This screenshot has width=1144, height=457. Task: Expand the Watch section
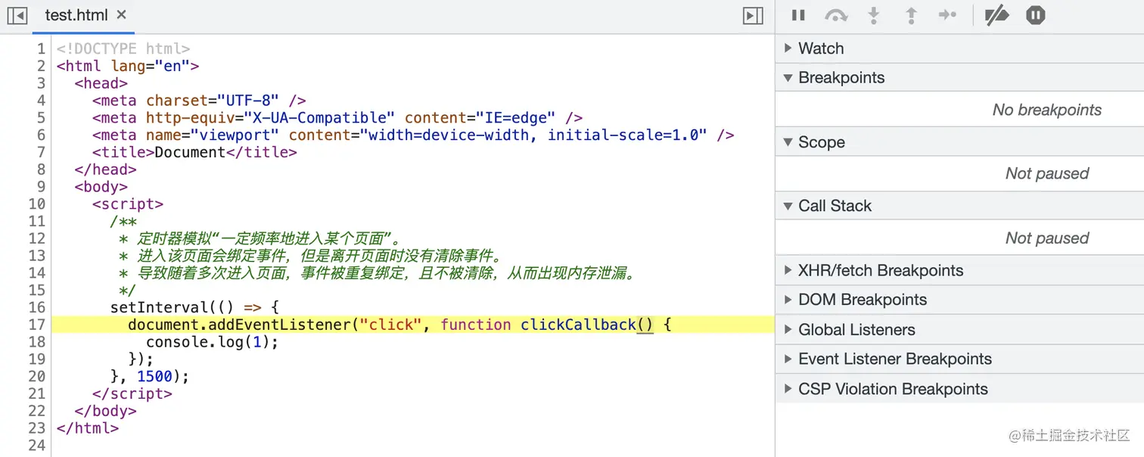959,48
